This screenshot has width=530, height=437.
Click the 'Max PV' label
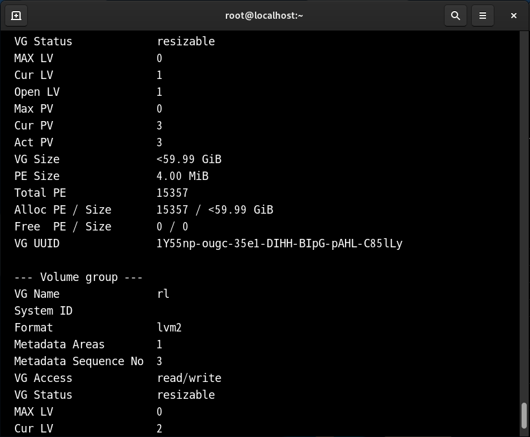click(x=34, y=109)
